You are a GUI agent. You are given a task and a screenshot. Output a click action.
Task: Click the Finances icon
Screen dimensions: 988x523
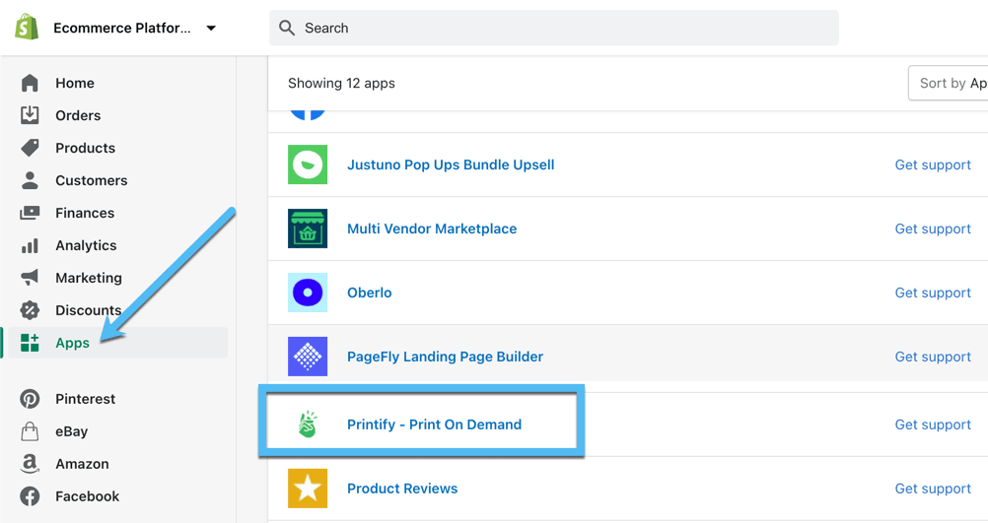tap(30, 213)
